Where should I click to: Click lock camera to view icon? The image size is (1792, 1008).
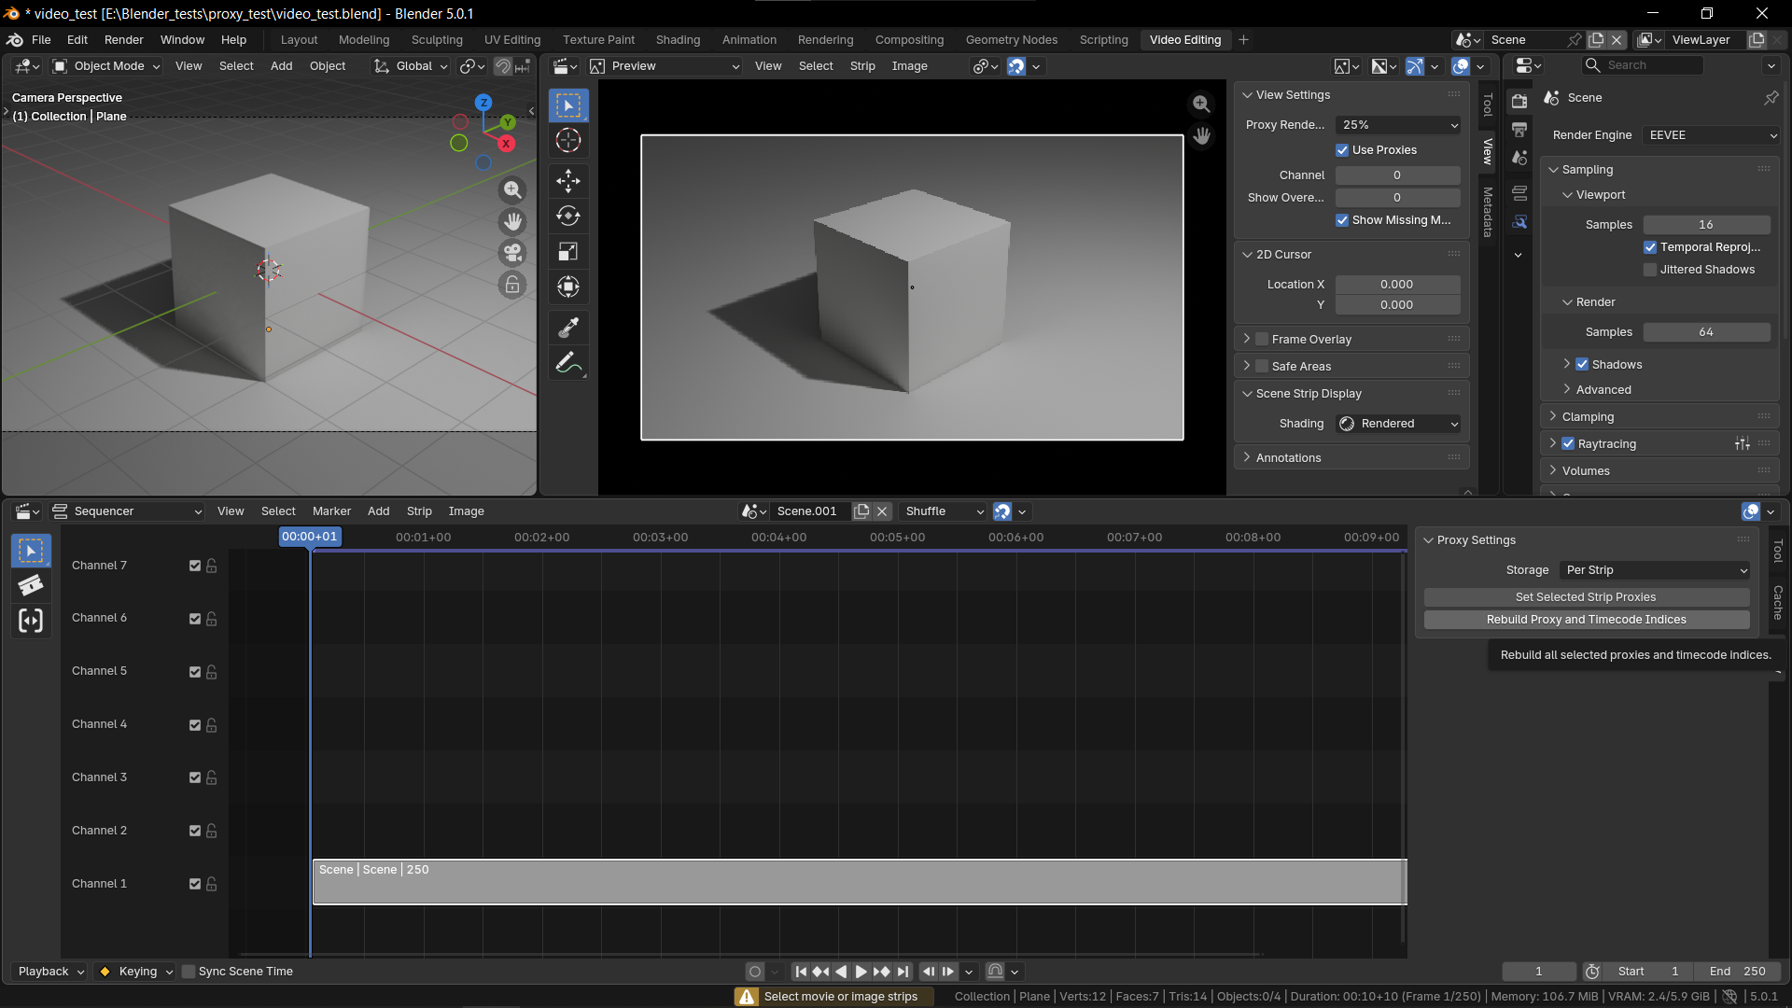tap(512, 286)
